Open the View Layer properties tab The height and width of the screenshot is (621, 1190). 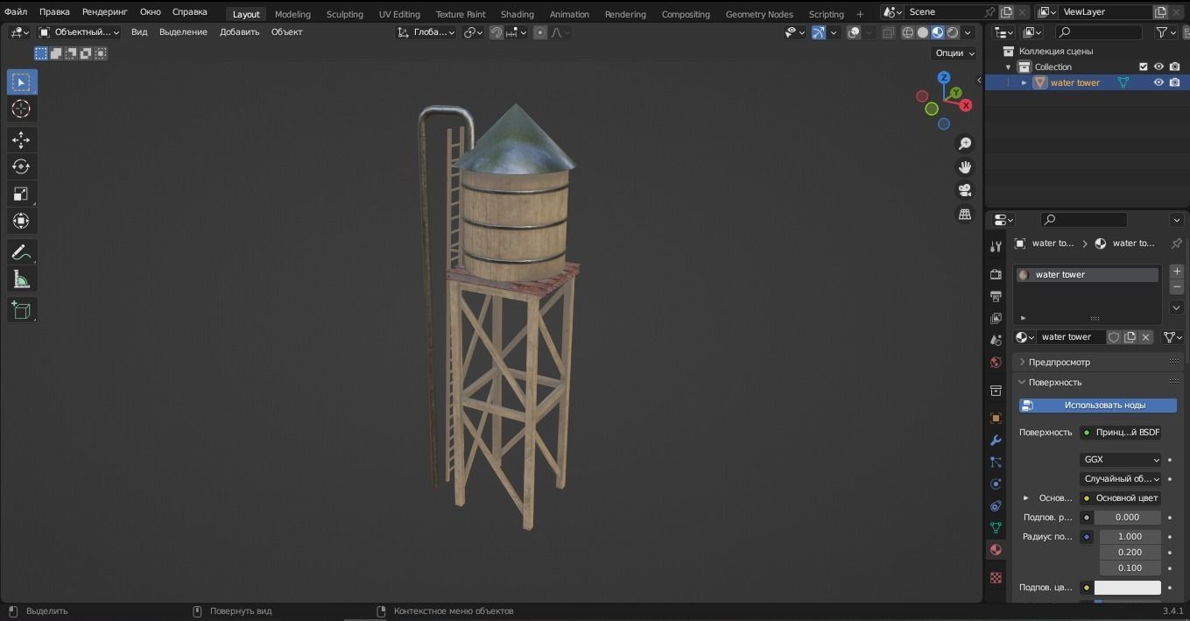click(x=996, y=318)
